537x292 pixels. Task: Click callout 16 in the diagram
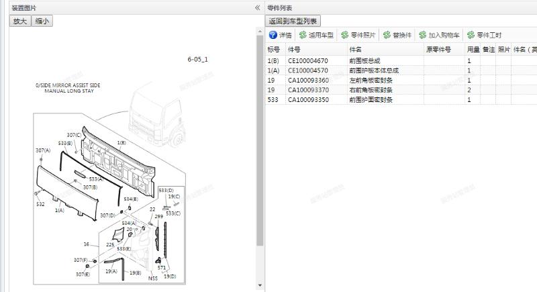87,244
